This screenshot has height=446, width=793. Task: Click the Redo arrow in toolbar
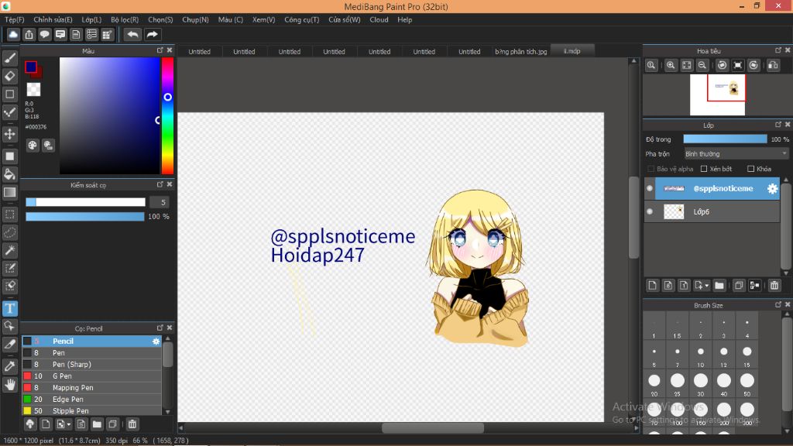point(152,34)
